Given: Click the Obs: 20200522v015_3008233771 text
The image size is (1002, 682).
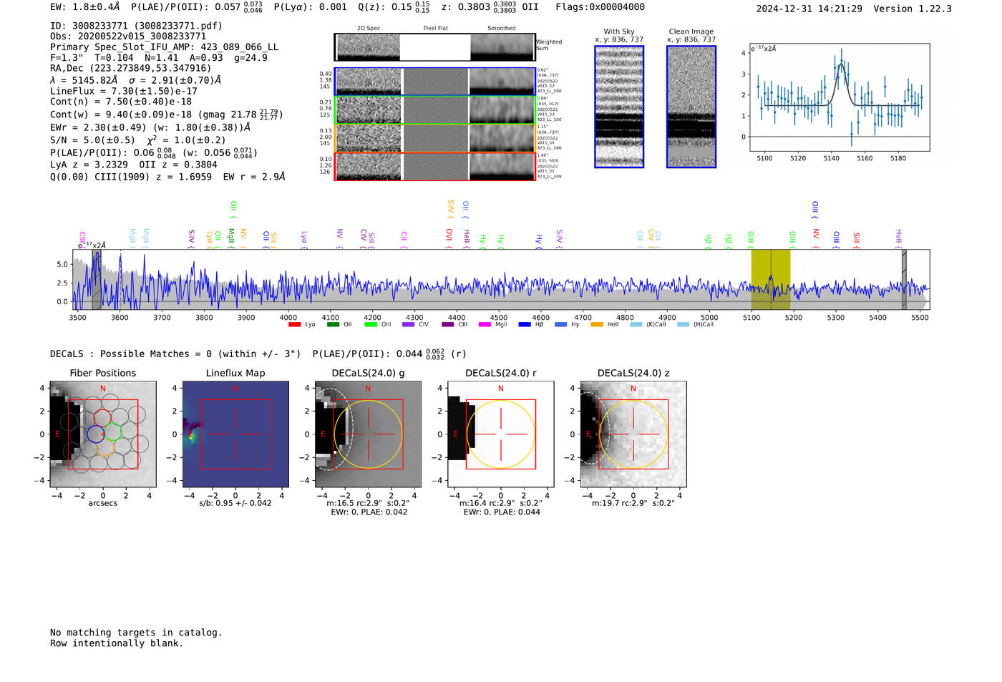Looking at the screenshot, I should 128,36.
